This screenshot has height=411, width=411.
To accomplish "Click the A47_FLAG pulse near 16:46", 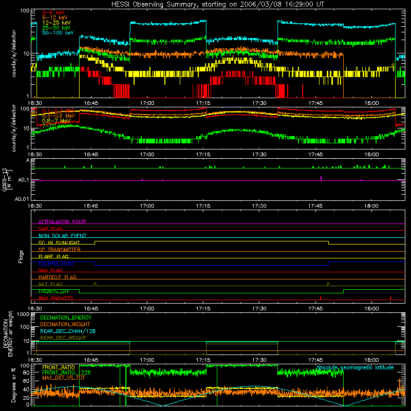I will 95,285.
